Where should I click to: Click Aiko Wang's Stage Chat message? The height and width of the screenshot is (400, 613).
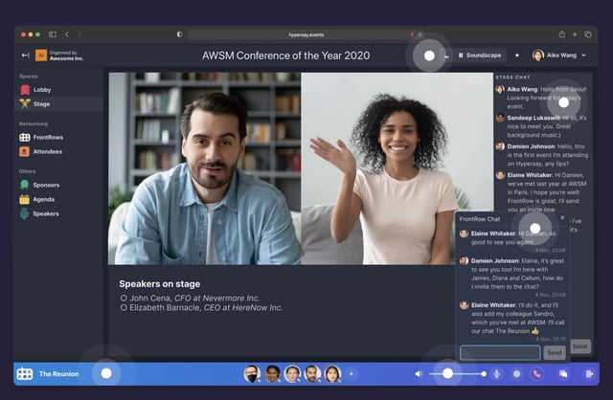coord(542,98)
